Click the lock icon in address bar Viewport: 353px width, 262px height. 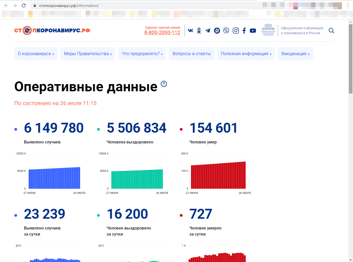pyautogui.click(x=35, y=6)
